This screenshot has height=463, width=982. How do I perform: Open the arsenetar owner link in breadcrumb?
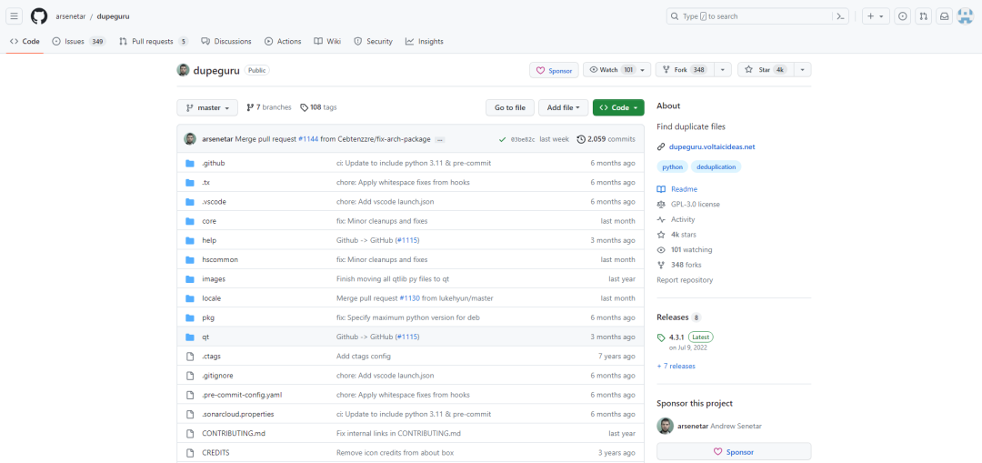click(x=70, y=16)
